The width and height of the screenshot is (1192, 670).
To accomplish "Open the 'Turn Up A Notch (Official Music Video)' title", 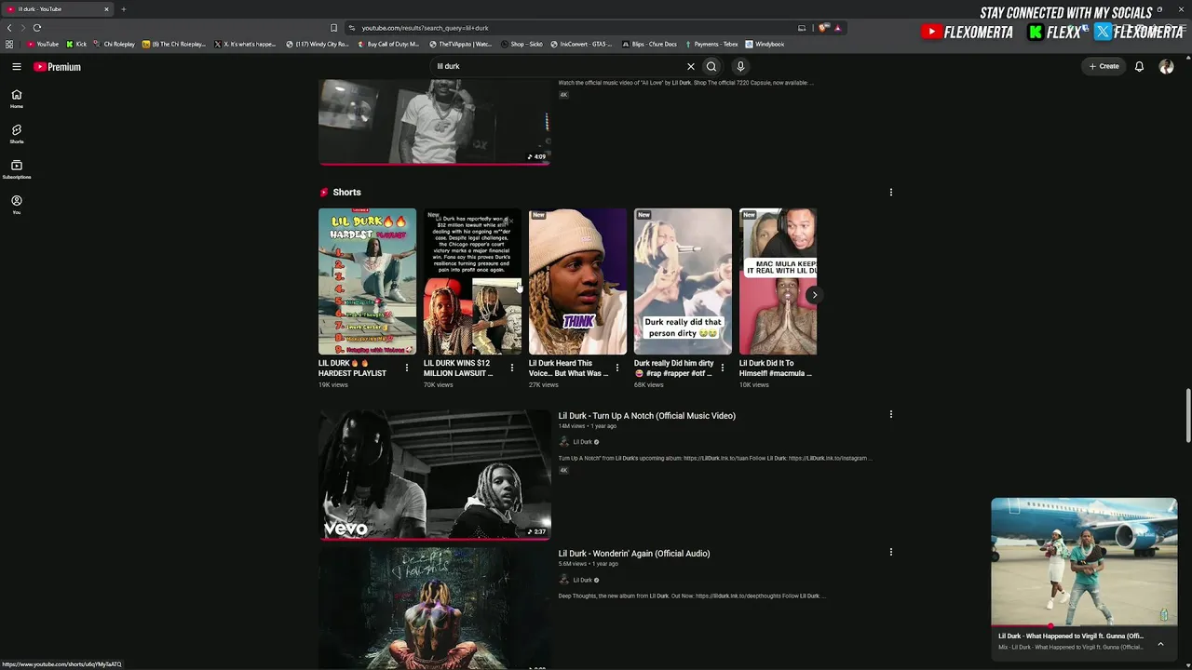I will click(647, 416).
